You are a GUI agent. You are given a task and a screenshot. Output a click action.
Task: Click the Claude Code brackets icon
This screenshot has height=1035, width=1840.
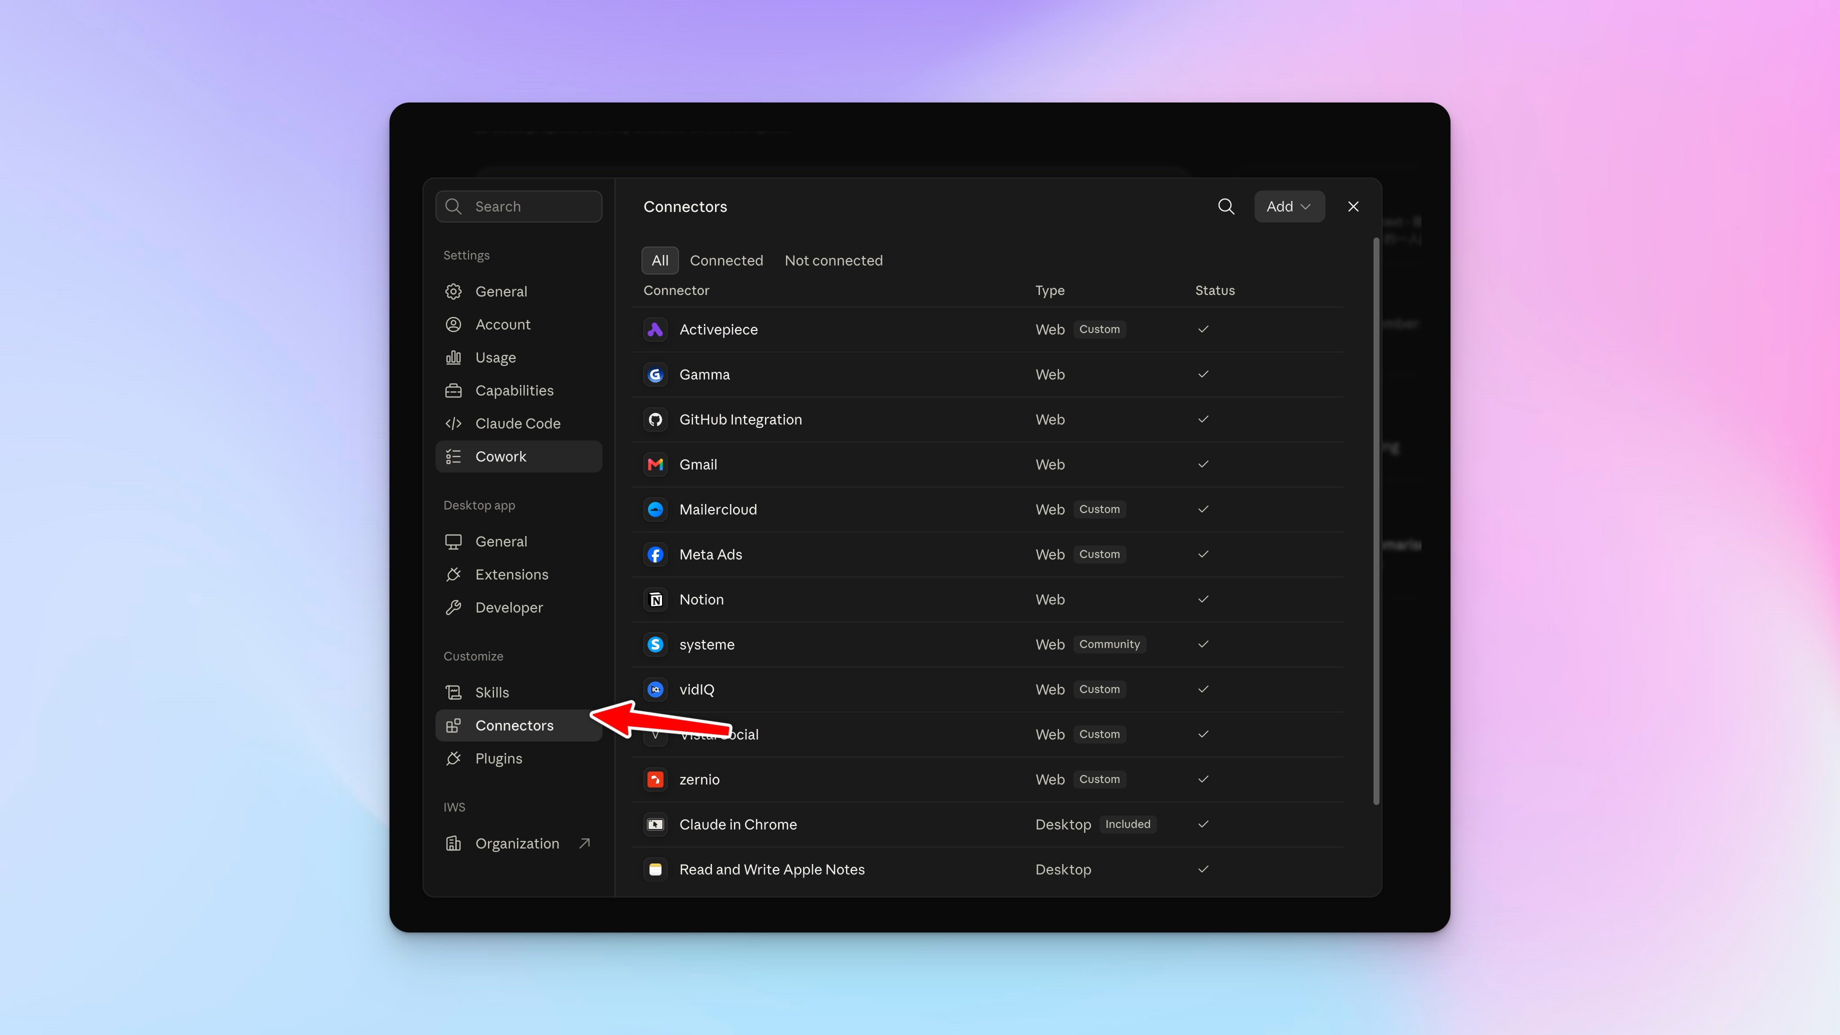(453, 423)
